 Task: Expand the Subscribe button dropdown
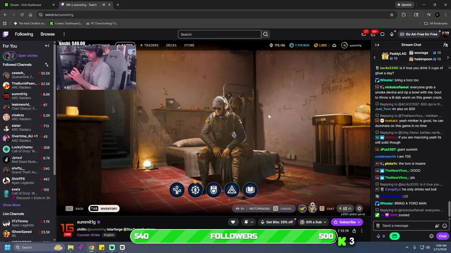click(x=359, y=222)
